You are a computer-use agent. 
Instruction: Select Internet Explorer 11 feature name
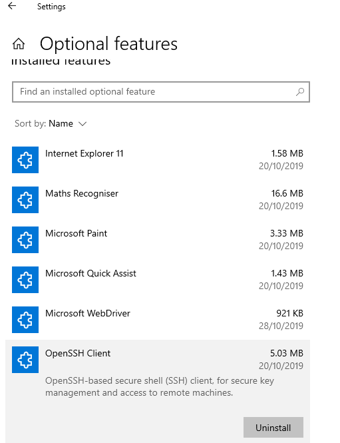pyautogui.click(x=85, y=153)
